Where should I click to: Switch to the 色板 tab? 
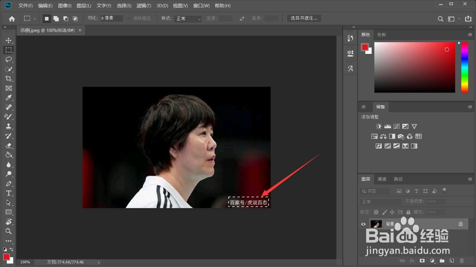tap(382, 35)
